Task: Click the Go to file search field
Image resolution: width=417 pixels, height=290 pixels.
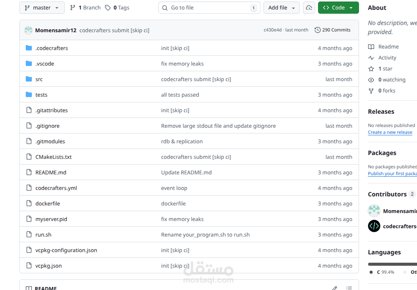Action: coord(209,8)
